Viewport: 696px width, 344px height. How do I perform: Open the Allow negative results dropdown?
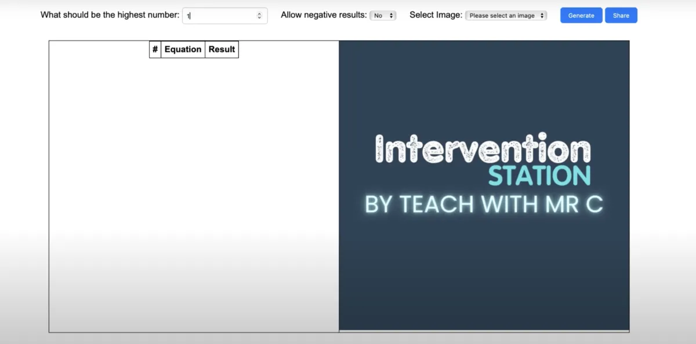[x=383, y=16]
